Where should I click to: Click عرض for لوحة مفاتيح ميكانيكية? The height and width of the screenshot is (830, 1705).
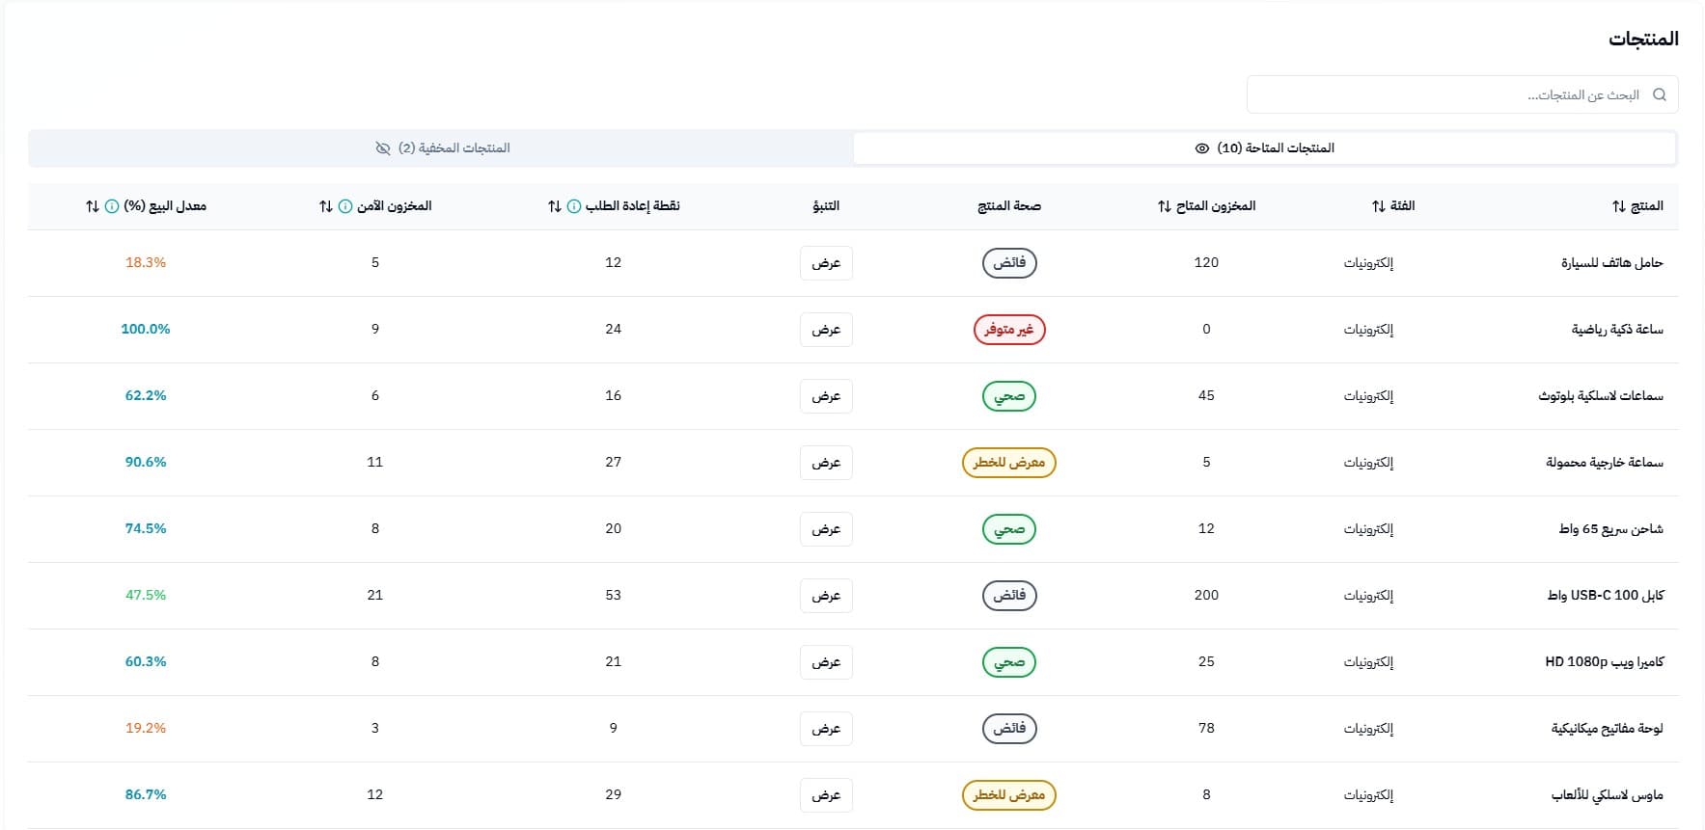point(826,729)
